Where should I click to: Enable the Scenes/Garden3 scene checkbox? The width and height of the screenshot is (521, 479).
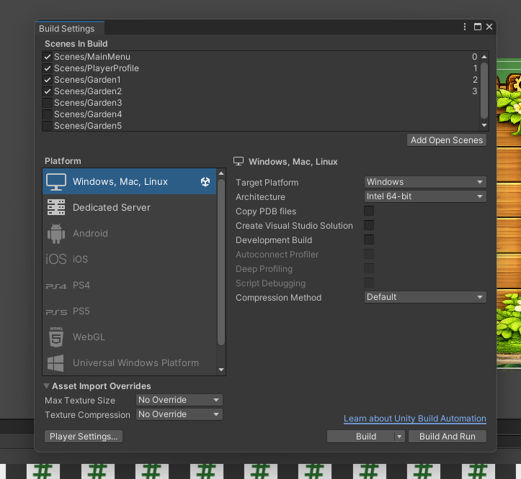coord(48,103)
